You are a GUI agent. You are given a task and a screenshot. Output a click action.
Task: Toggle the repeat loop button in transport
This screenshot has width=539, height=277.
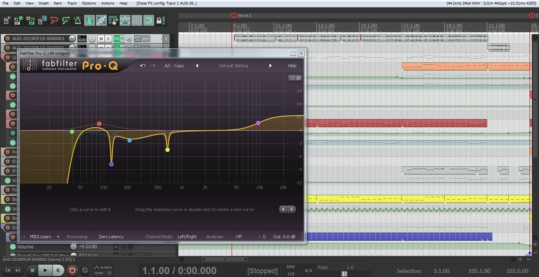coord(85,271)
